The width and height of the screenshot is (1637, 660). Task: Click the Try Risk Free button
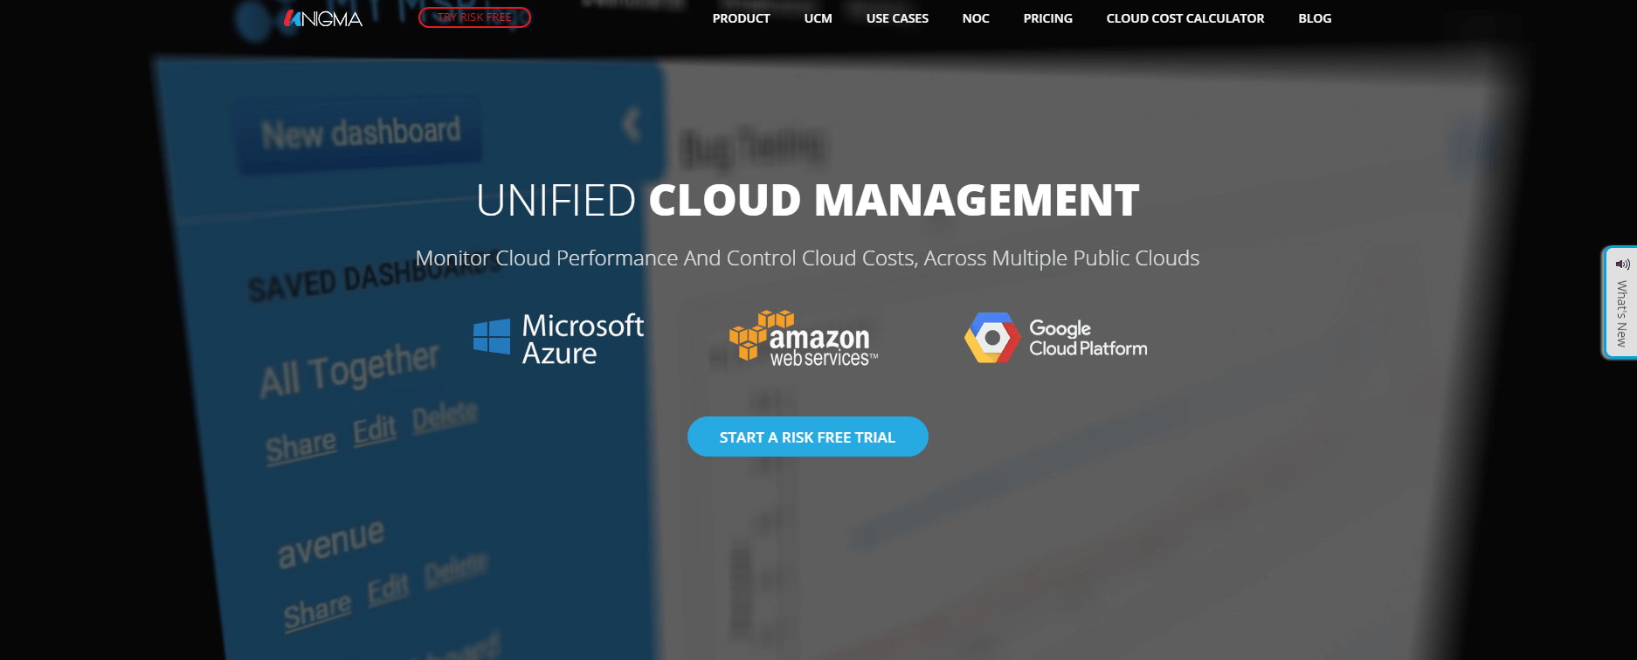pos(474,17)
